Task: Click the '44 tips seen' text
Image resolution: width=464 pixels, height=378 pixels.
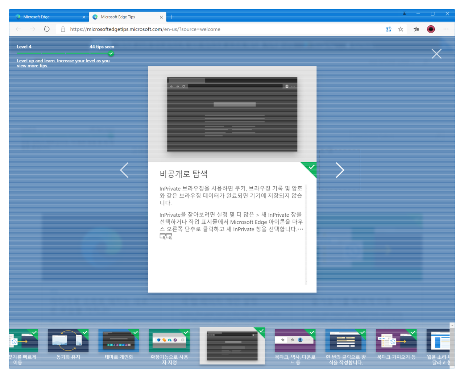Action: coord(102,47)
